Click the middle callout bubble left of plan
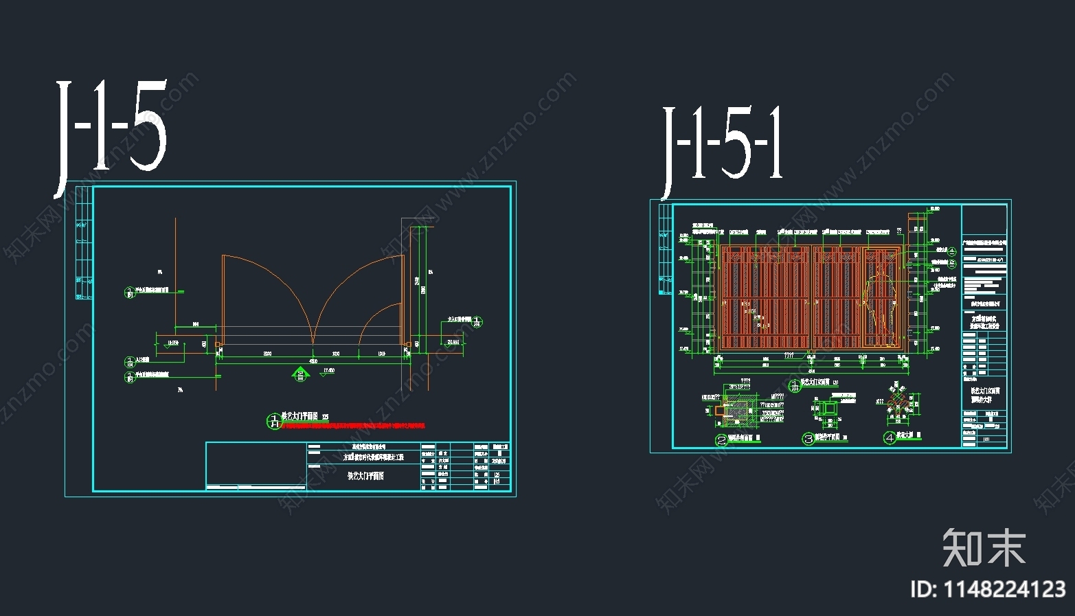1075x616 pixels. tap(130, 361)
